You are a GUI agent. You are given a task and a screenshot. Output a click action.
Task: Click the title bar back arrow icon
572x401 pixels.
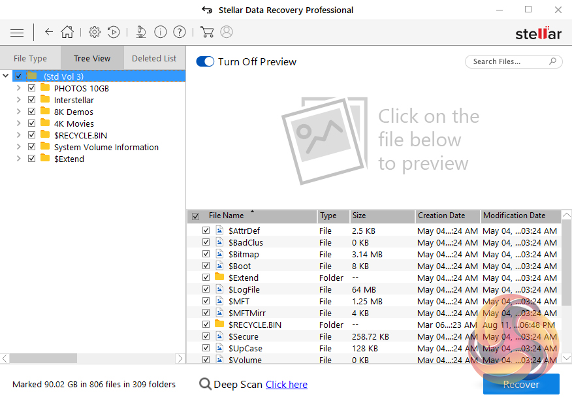pos(207,10)
